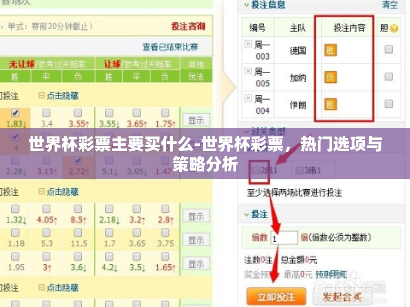Click the odds value 3↑
Image resolution: width=410 pixels, height=307 pixels.
[47, 268]
